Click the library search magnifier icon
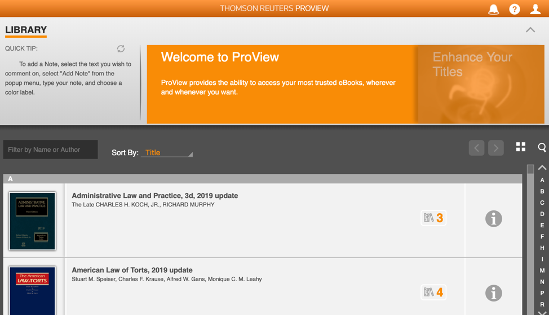The width and height of the screenshot is (549, 315). (x=542, y=147)
